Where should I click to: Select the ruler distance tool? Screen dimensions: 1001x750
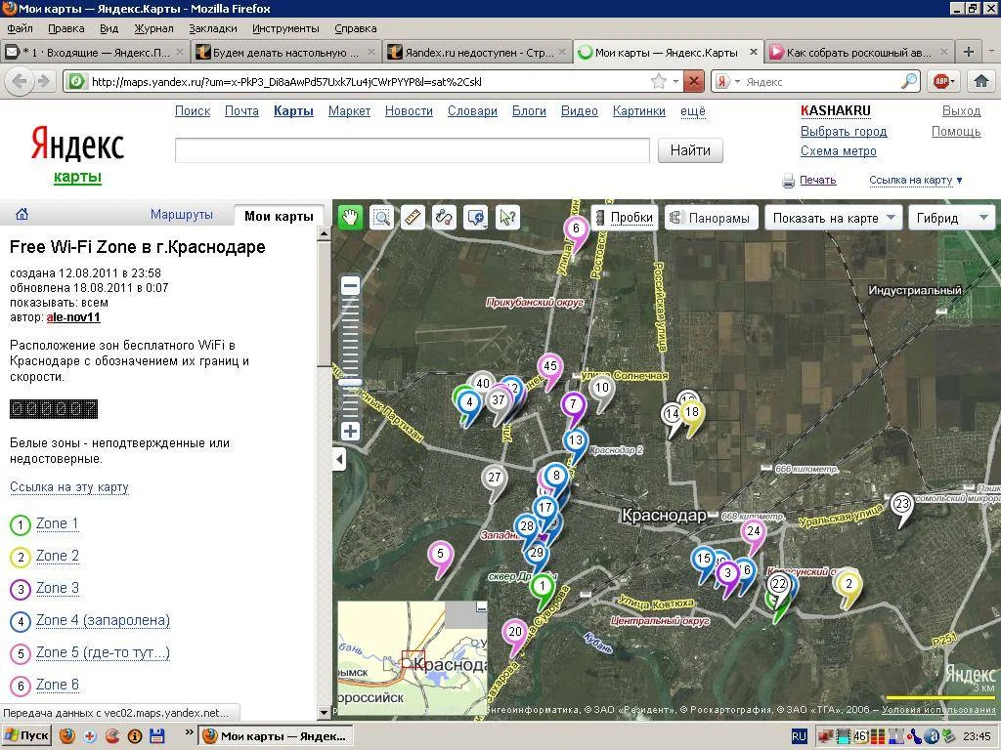[x=413, y=218]
